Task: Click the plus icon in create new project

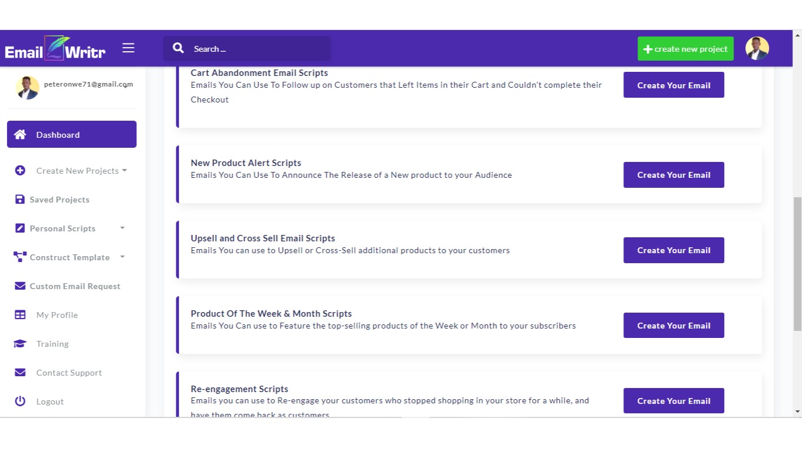Action: [x=648, y=49]
